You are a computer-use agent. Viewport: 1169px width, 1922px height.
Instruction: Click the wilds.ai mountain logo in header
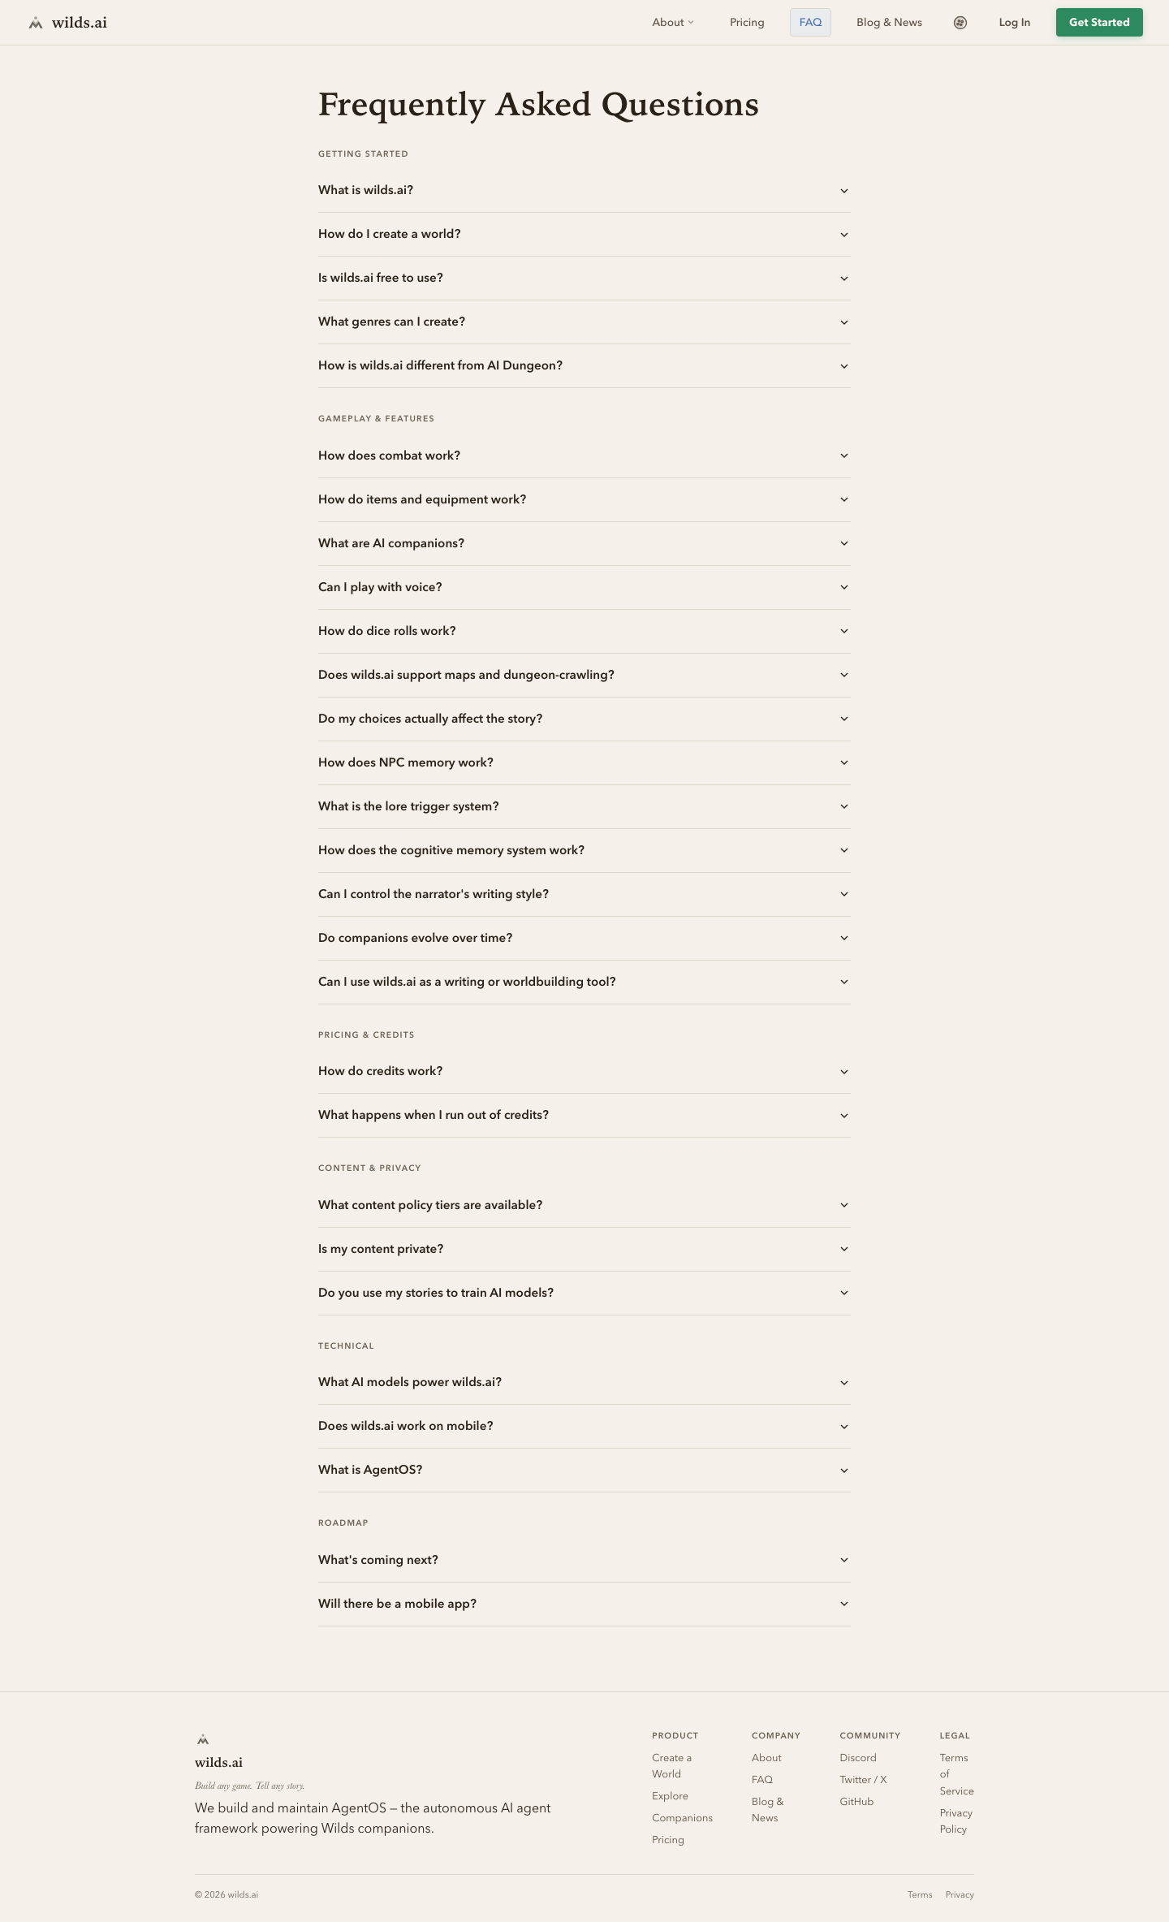coord(36,23)
